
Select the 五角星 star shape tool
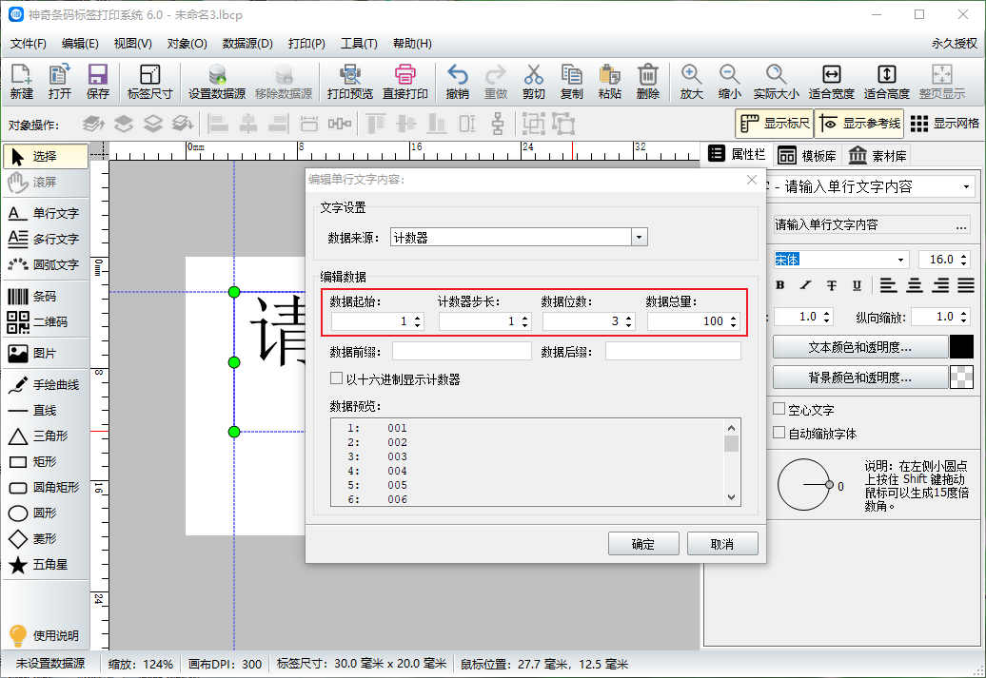pyautogui.click(x=46, y=564)
